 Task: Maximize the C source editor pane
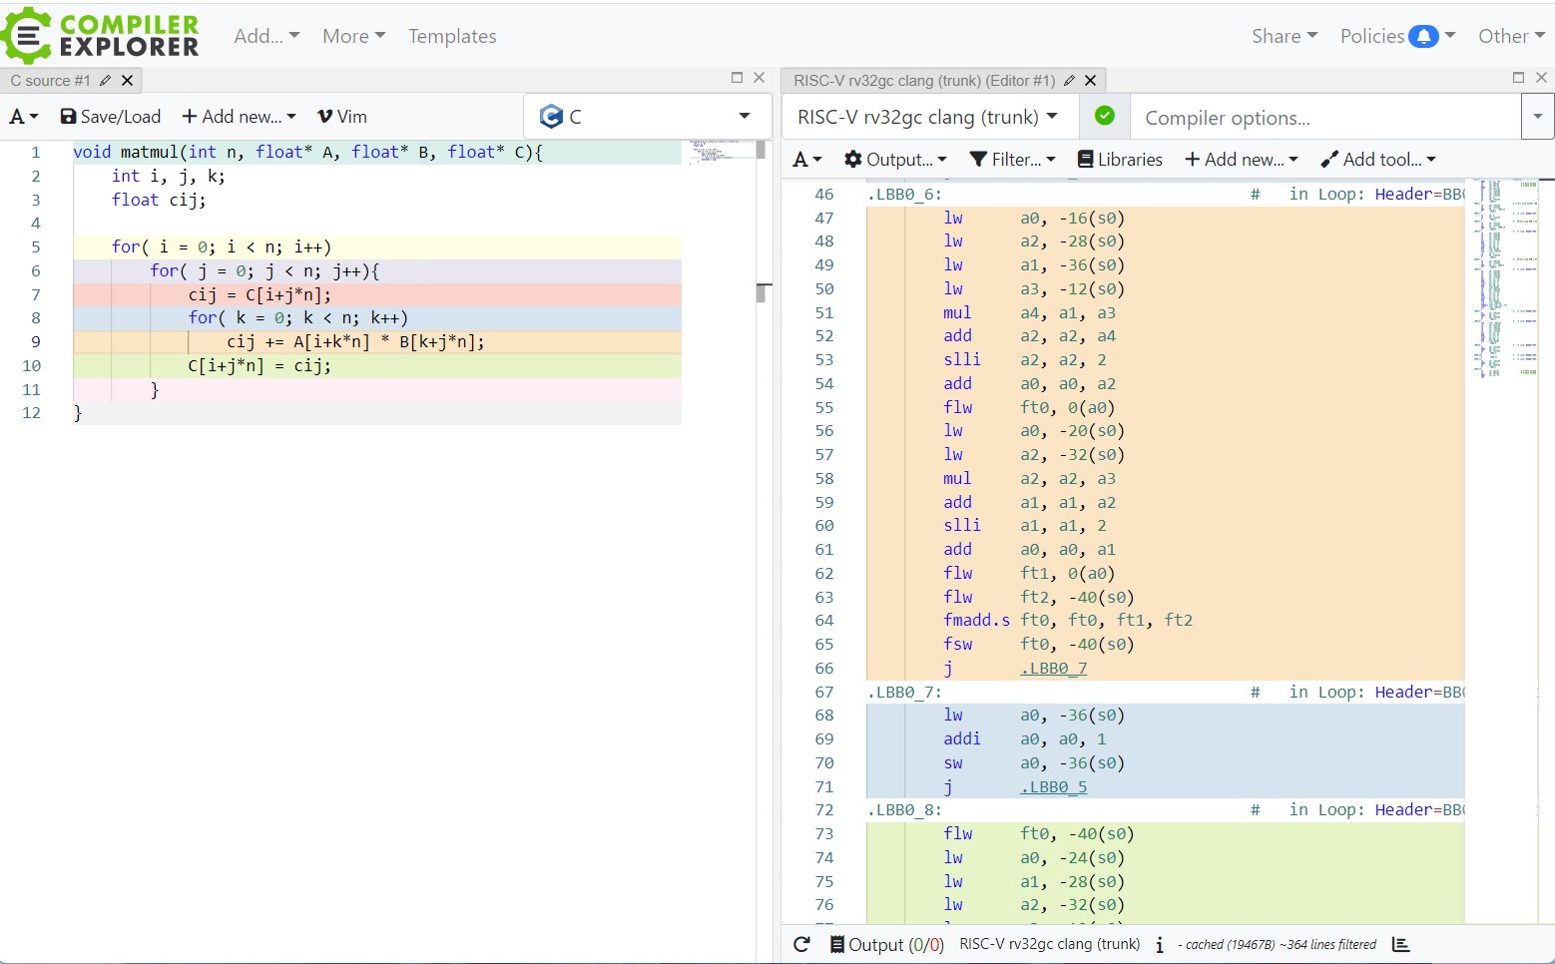tap(737, 78)
